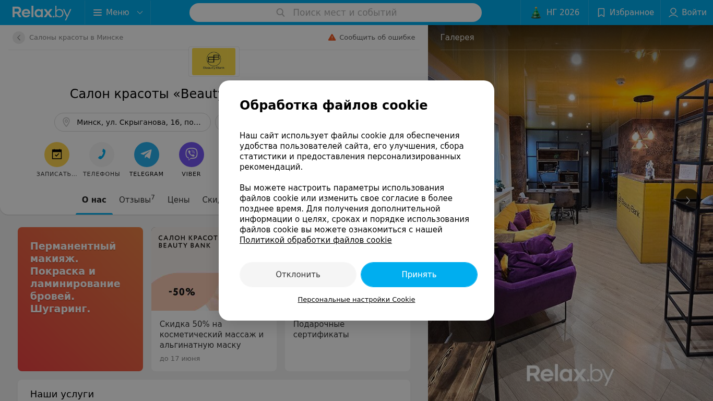Open Персональные настройки Cookie link
Viewport: 713px width, 401px height.
(356, 300)
